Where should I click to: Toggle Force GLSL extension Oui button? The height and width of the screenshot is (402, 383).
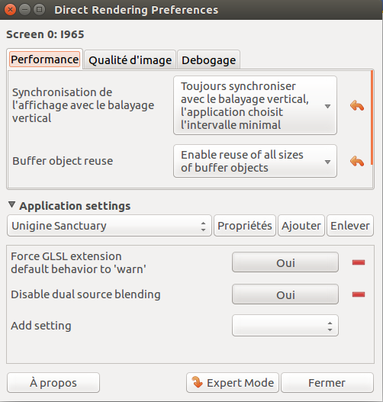(x=285, y=262)
